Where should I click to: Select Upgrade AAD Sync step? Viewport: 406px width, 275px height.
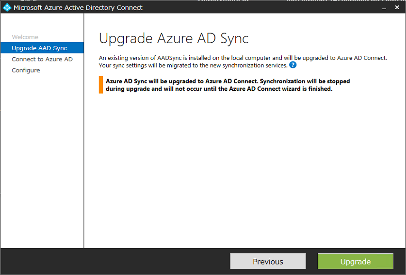coord(42,48)
